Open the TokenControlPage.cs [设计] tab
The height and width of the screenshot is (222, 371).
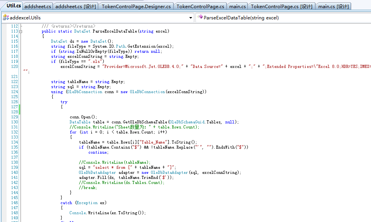pyautogui.click(x=282, y=6)
